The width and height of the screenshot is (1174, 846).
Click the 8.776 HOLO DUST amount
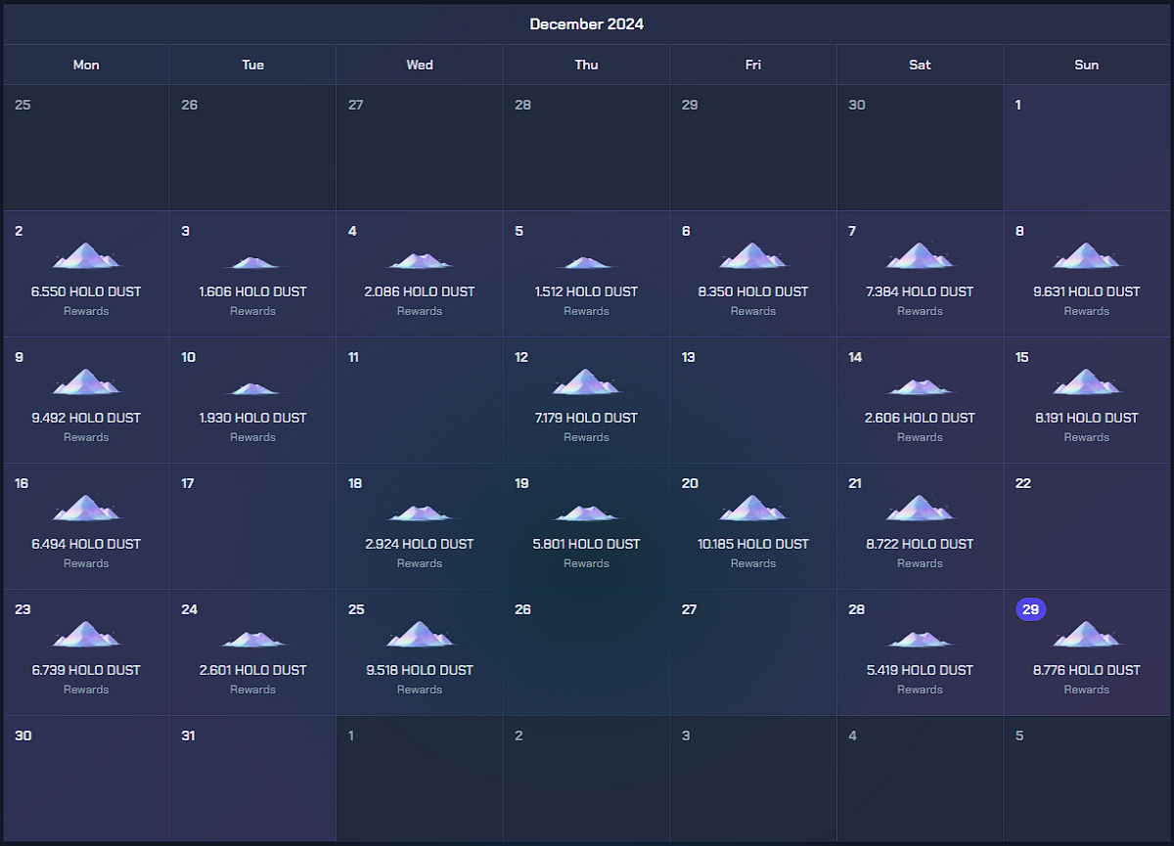(x=1087, y=670)
